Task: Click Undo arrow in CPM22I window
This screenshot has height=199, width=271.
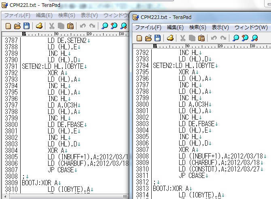Action: (83, 26)
